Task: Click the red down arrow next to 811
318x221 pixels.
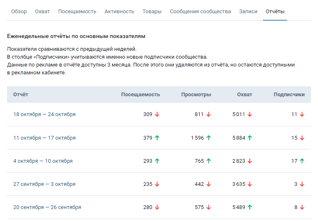Action: click(209, 114)
